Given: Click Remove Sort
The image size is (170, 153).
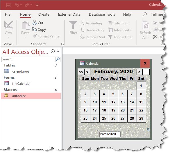Looking at the screenshot, I should (93, 37).
